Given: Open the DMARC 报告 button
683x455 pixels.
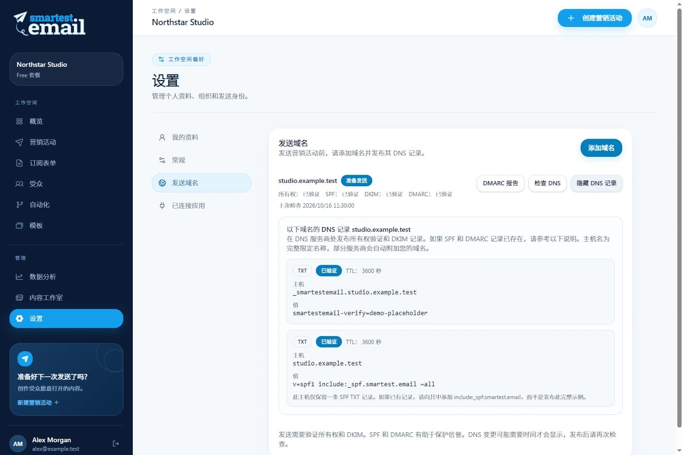Looking at the screenshot, I should (x=500, y=183).
